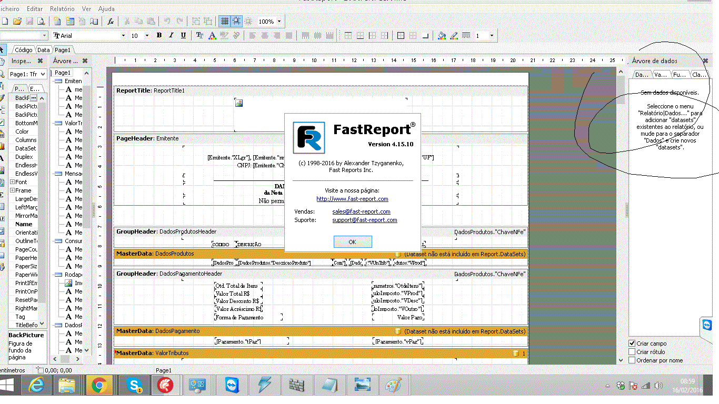Viewport: 719px width, 404px height.
Task: Select the Page1 tab
Action: 63,50
